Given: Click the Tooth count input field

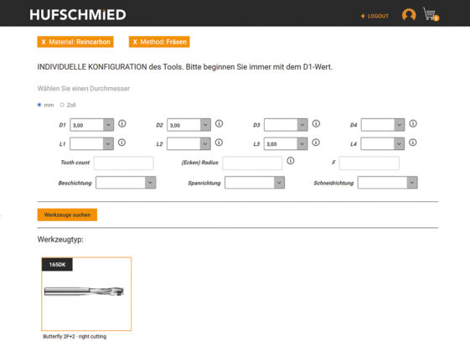Looking at the screenshot, I should [x=124, y=163].
